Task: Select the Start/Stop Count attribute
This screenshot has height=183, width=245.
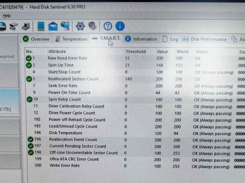Action: (x=64, y=72)
